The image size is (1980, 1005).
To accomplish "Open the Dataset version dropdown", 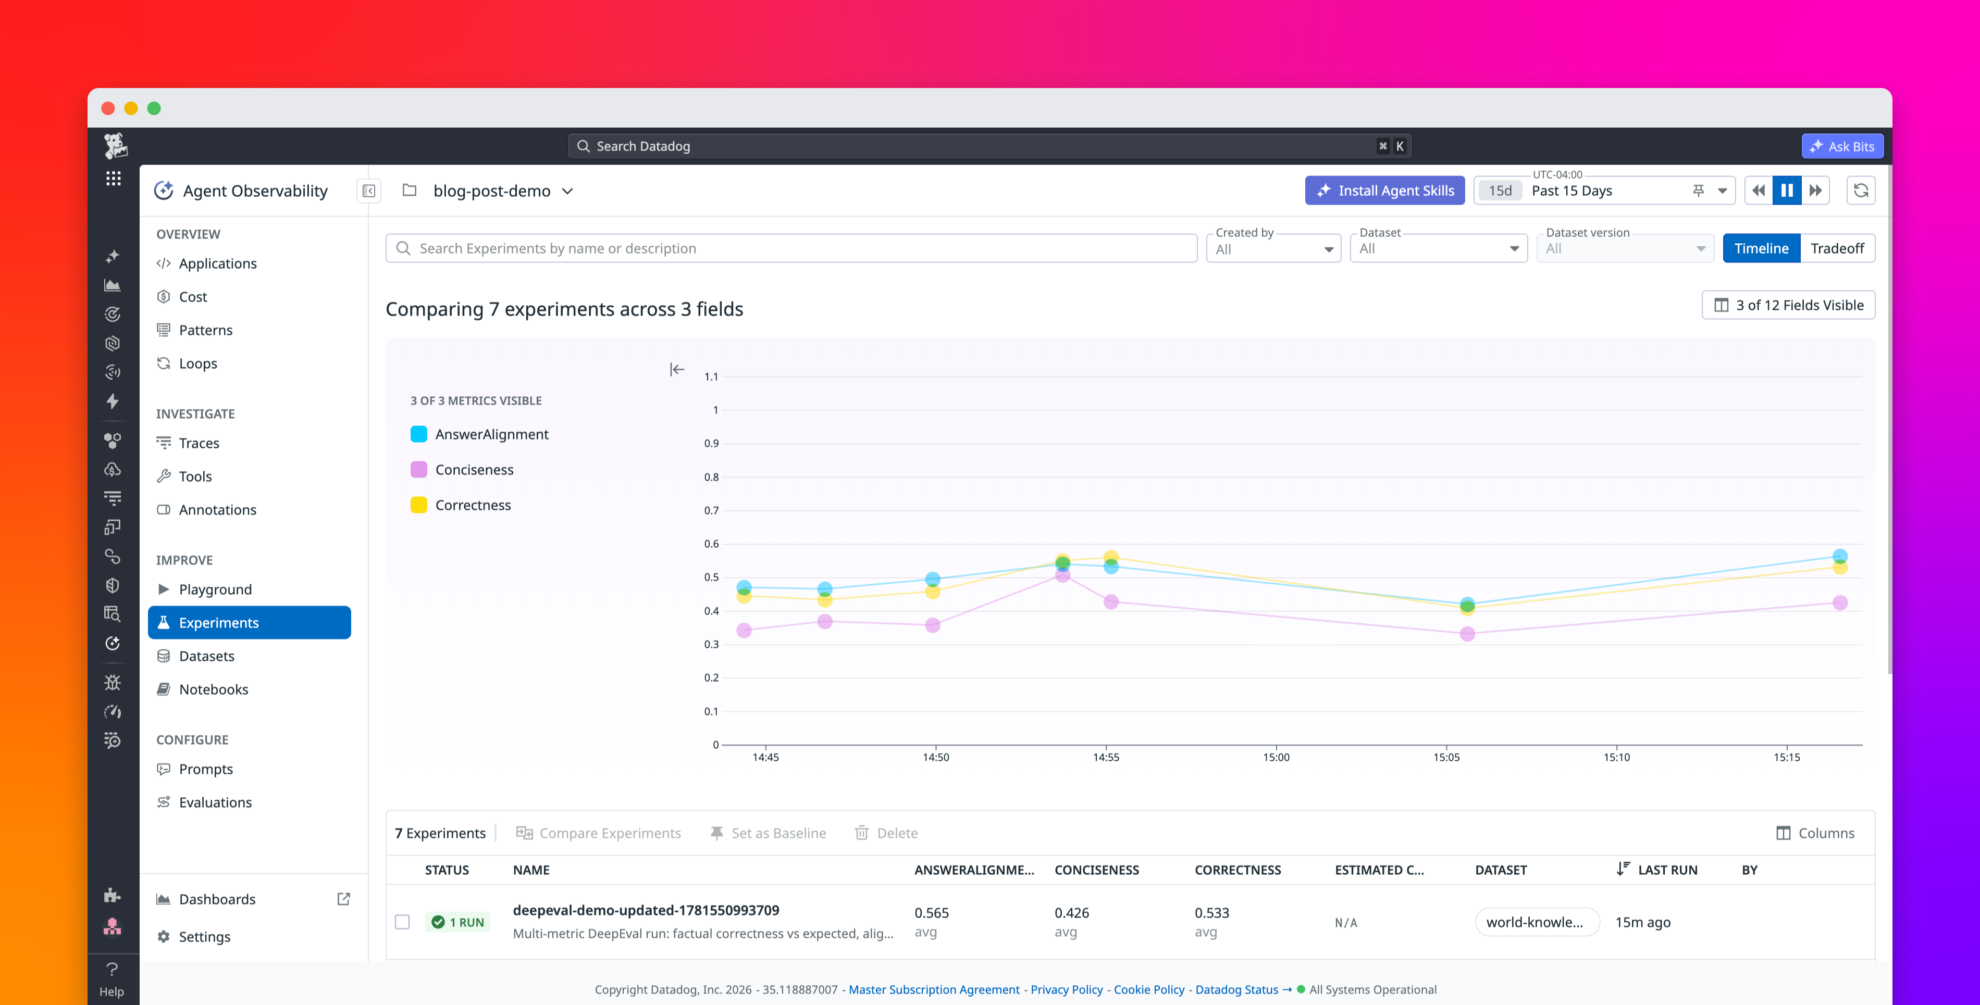I will tap(1625, 249).
